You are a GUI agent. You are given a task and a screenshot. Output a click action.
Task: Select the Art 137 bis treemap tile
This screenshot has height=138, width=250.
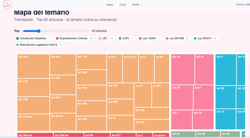point(130,68)
